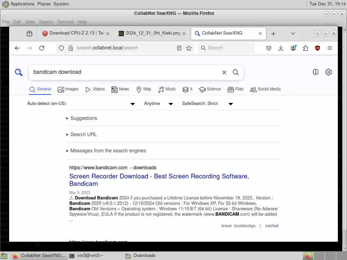The image size is (347, 260).
Task: Select the Social Media search category
Action: click(265, 89)
